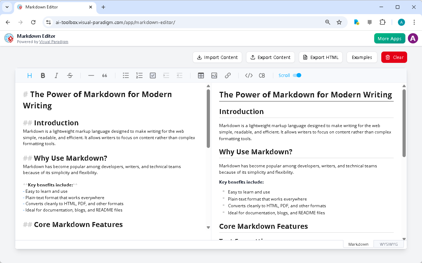This screenshot has height=263, width=422.
Task: Insert an image
Action: [x=214, y=75]
